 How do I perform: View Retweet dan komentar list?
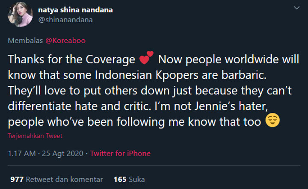64,179
